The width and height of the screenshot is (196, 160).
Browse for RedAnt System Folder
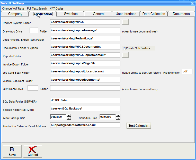(x=125, y=22)
